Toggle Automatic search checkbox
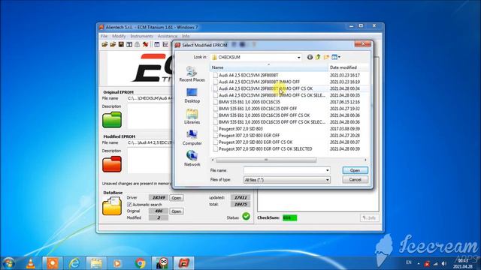The width and height of the screenshot is (481, 270). [x=129, y=205]
